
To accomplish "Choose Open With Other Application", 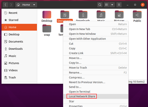I will pyautogui.click(x=96, y=39).
